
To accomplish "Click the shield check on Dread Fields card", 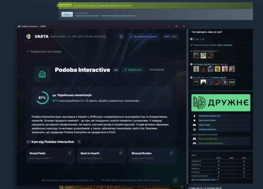I will pyautogui.click(x=70, y=153).
